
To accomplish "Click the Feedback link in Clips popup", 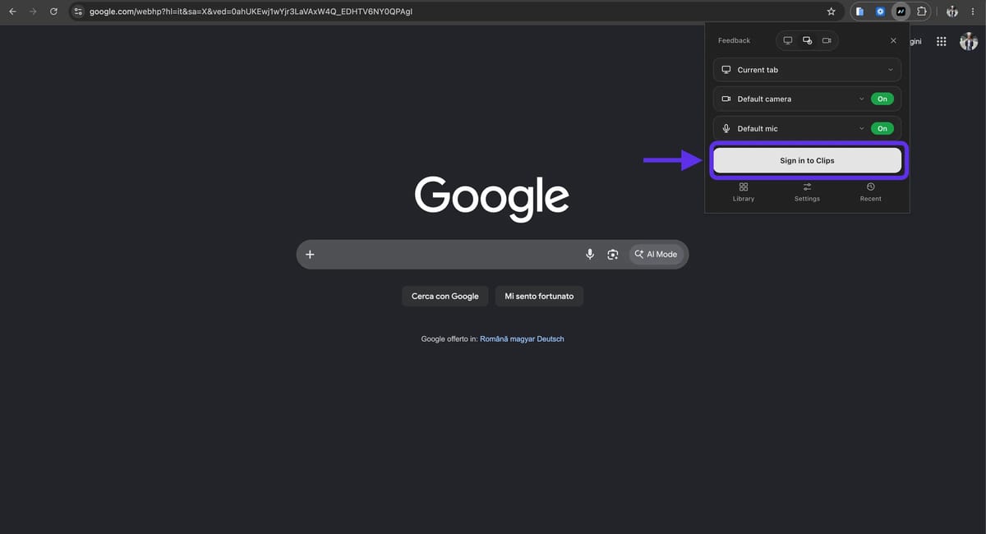I will pyautogui.click(x=734, y=40).
